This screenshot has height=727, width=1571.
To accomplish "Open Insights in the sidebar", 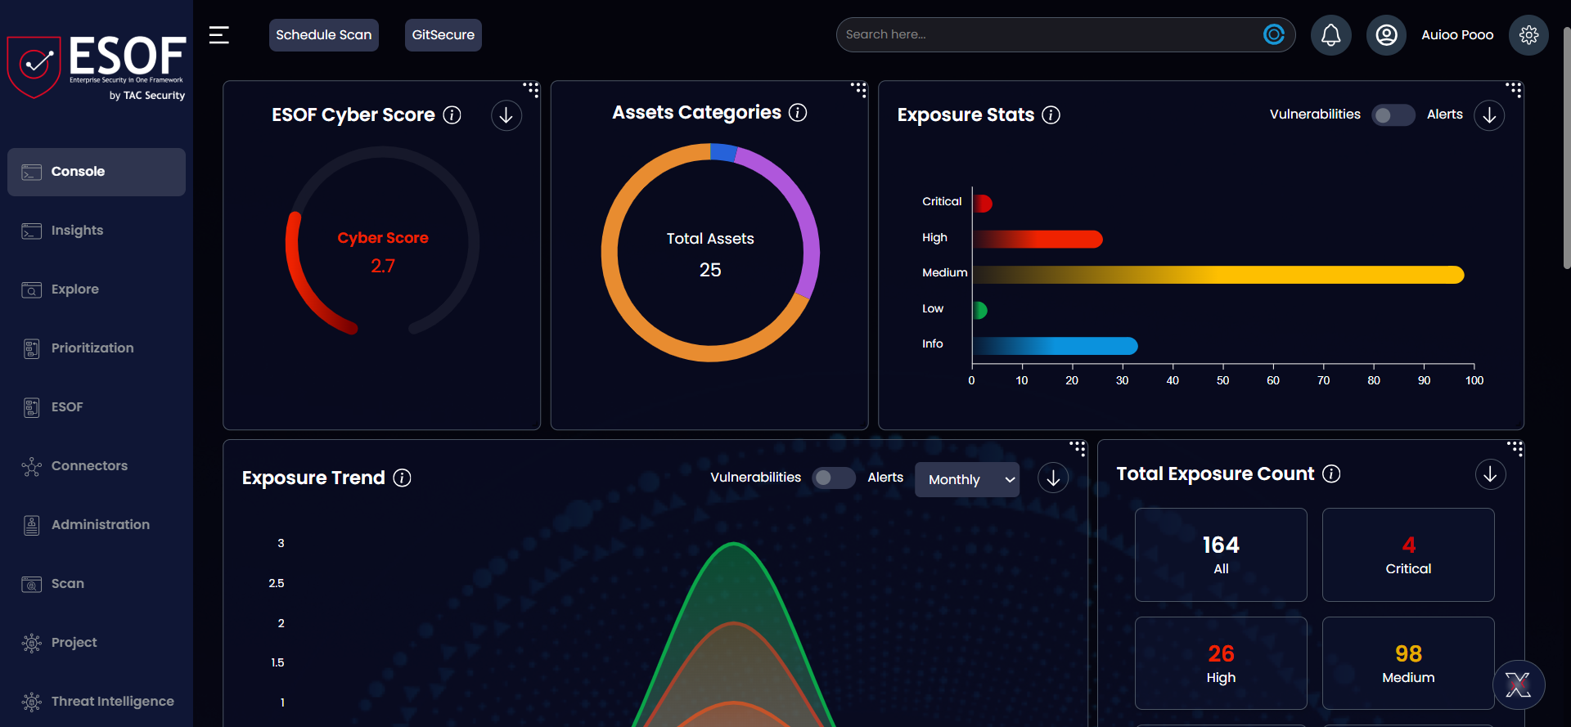I will tap(77, 231).
